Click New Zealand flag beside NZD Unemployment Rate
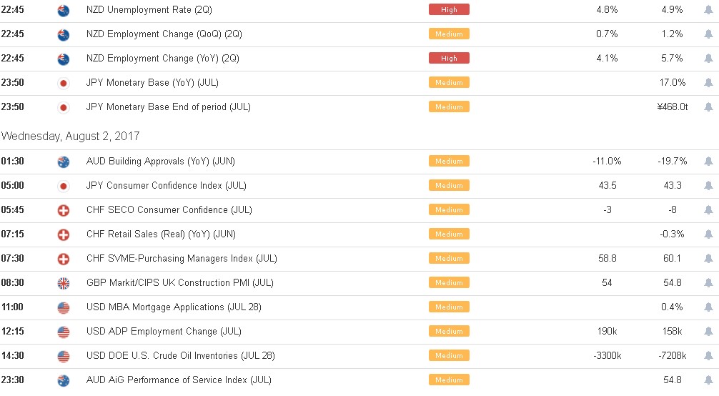The width and height of the screenshot is (719, 396). (64, 10)
